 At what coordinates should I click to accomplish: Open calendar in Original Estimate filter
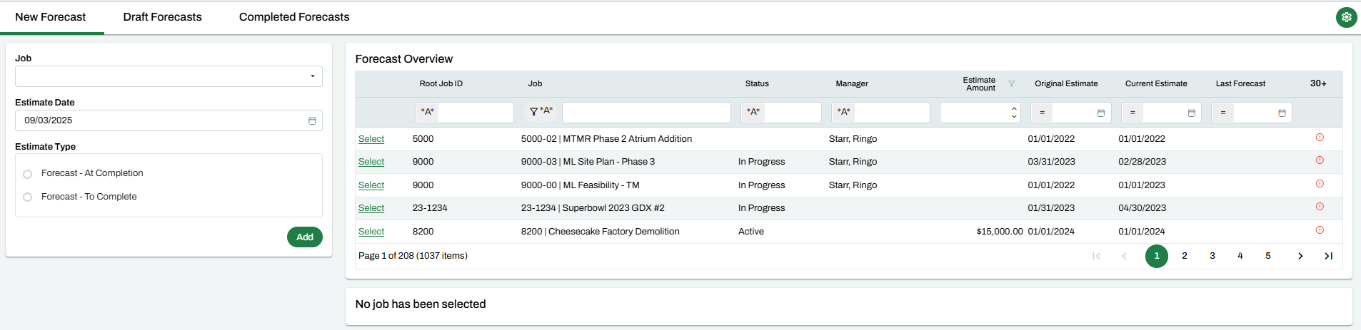click(x=1100, y=113)
